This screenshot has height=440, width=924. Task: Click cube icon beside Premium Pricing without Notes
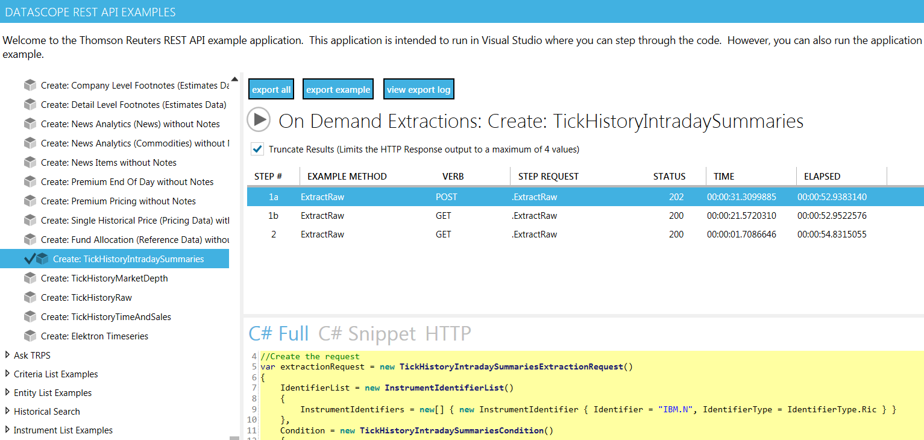tap(30, 201)
